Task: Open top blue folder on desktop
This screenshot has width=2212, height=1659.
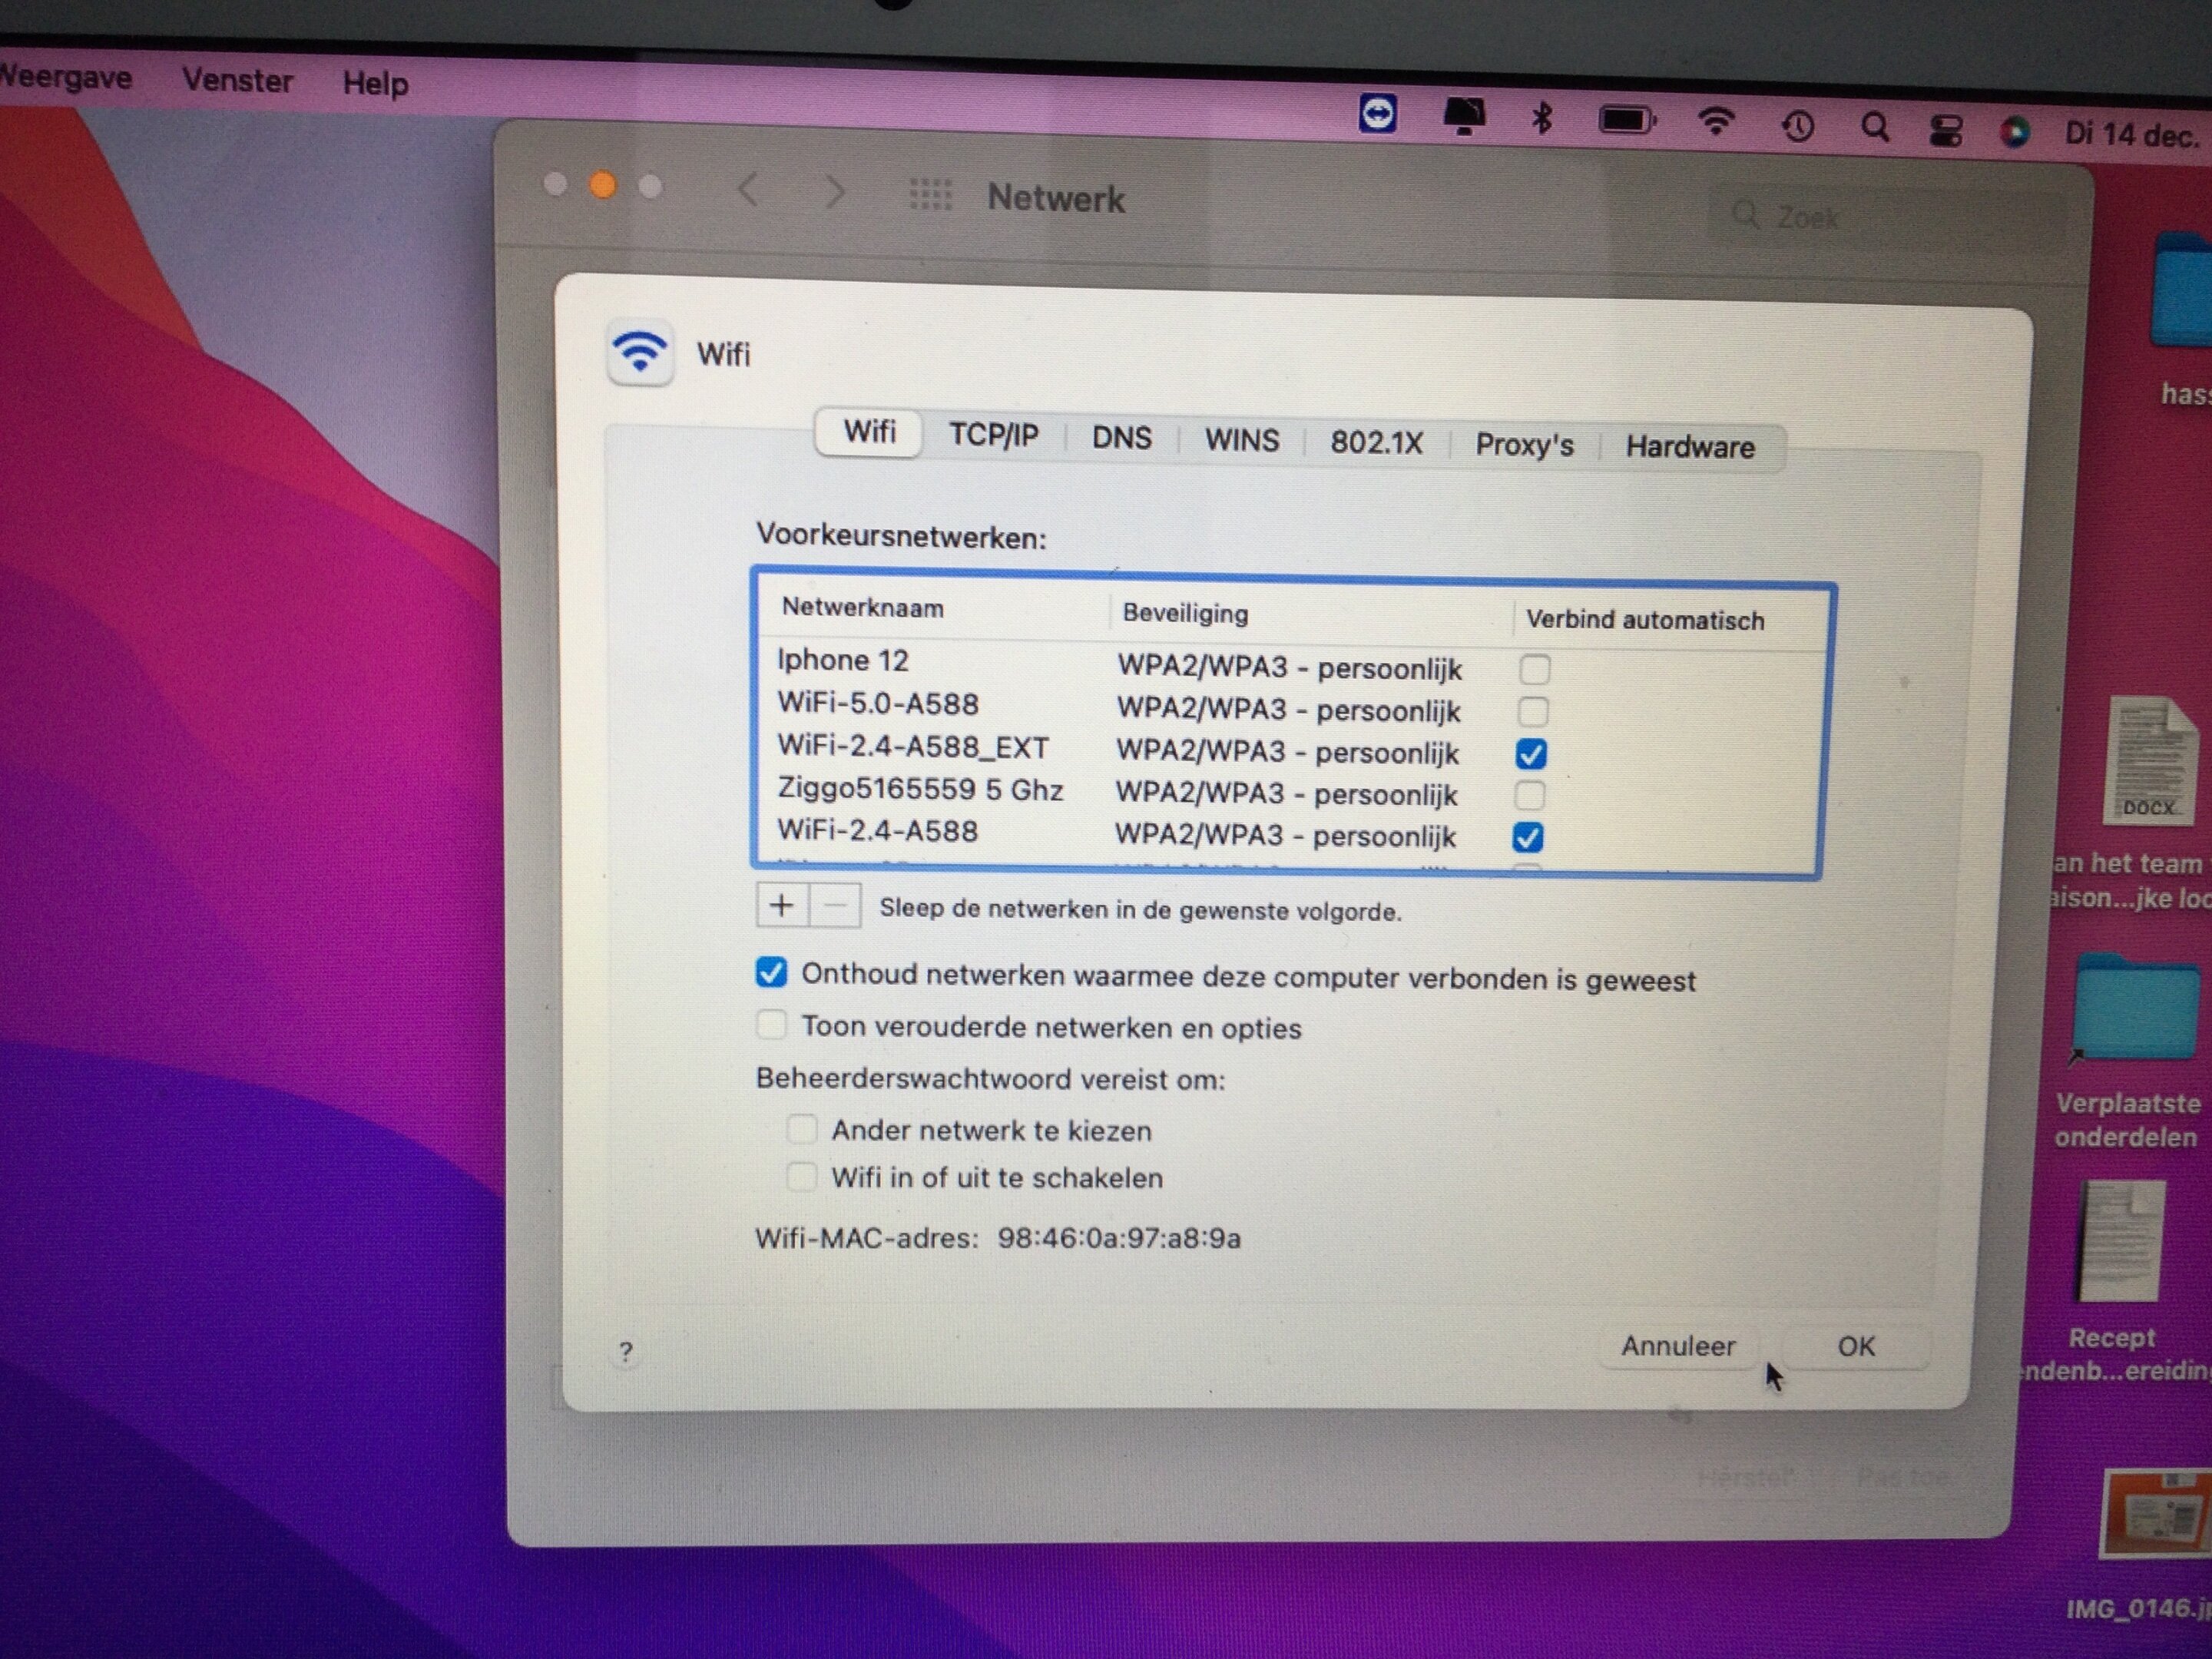Action: click(2180, 290)
